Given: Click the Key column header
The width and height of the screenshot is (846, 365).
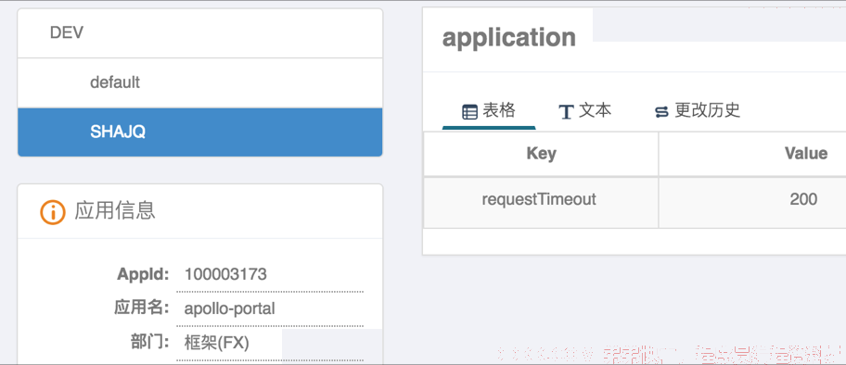Looking at the screenshot, I should pyautogui.click(x=541, y=154).
